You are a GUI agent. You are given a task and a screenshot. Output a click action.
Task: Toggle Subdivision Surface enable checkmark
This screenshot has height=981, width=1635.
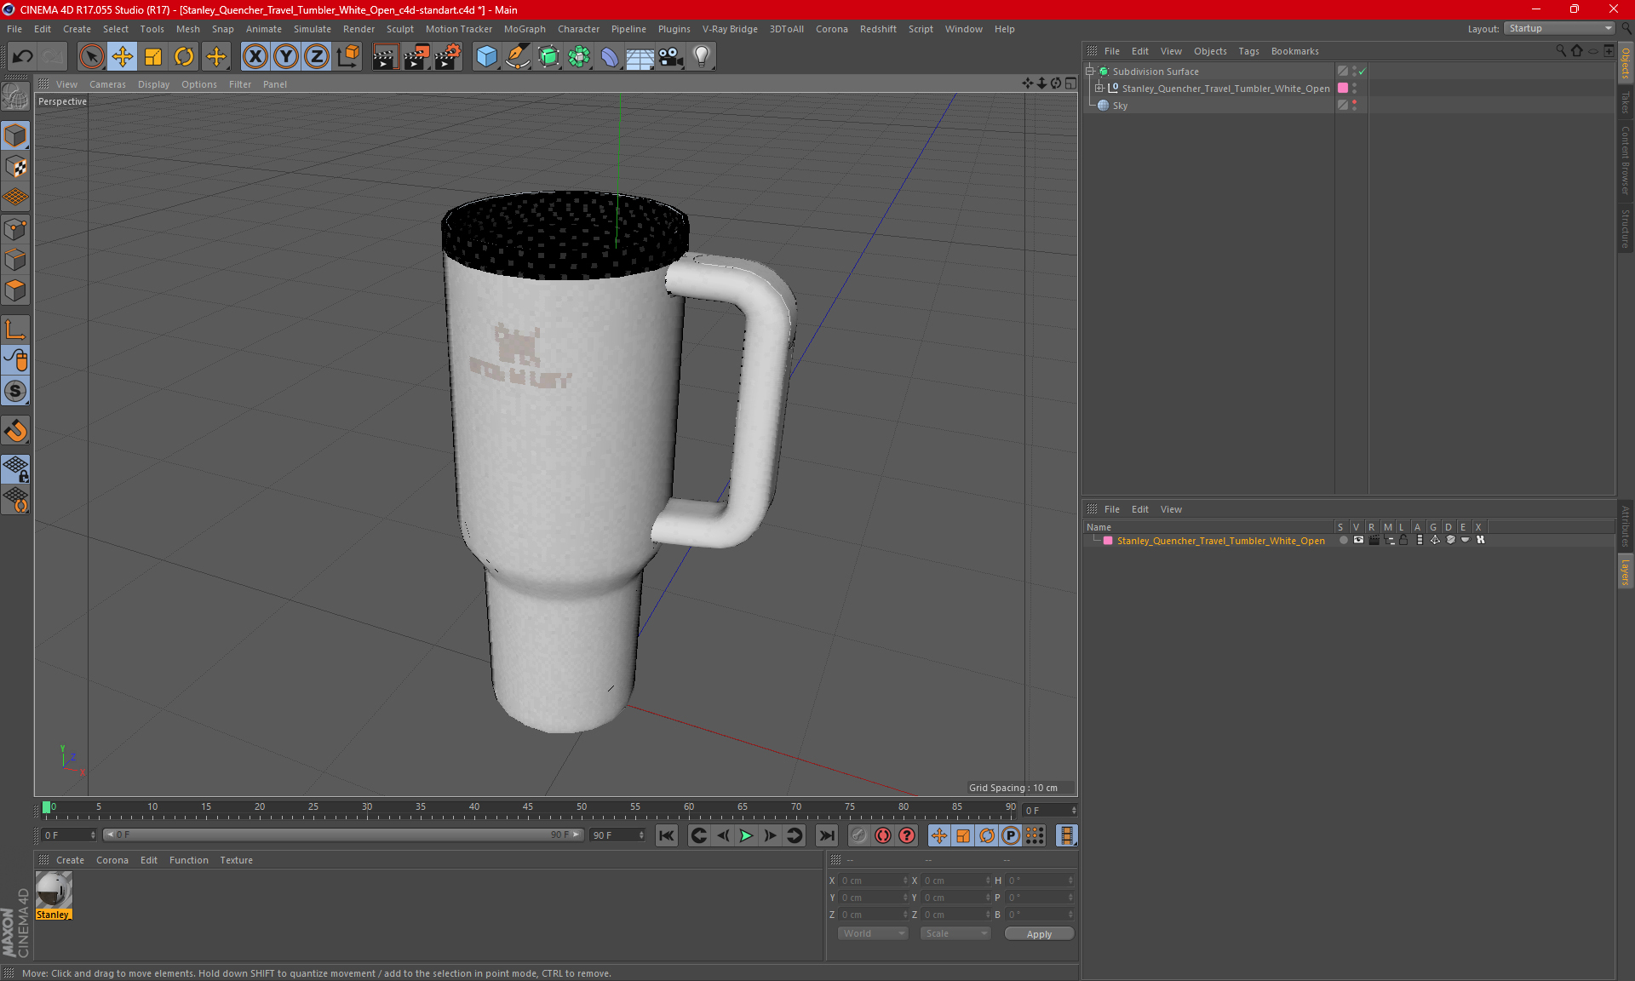(x=1362, y=72)
